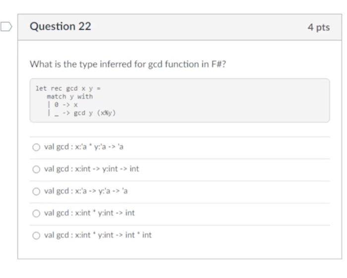This screenshot has height=278, width=347.
Task: Click the gcd code snippet box
Action: 179,100
